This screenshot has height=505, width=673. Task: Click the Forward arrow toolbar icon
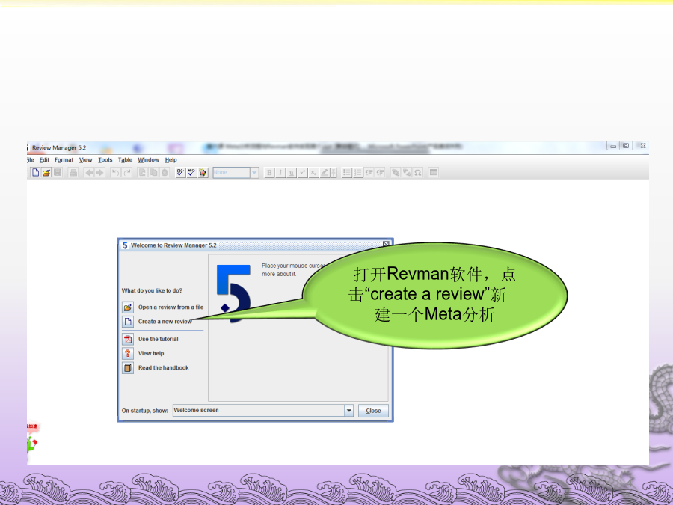coord(99,173)
